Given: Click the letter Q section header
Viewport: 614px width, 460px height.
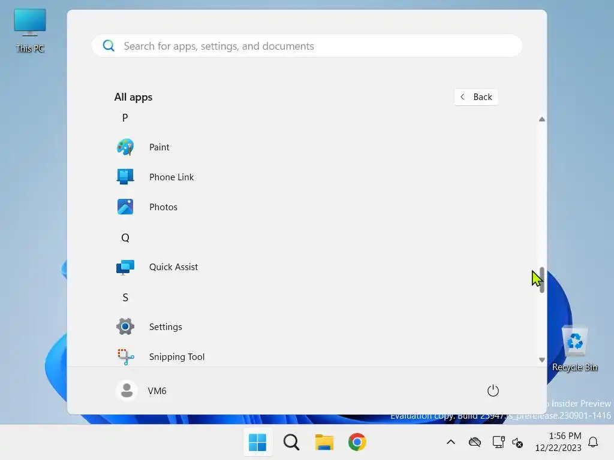Looking at the screenshot, I should [x=125, y=237].
